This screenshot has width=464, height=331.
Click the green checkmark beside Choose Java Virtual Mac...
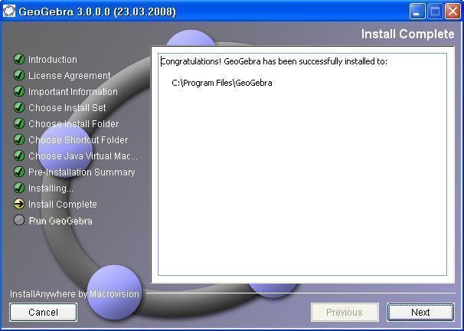(x=19, y=156)
